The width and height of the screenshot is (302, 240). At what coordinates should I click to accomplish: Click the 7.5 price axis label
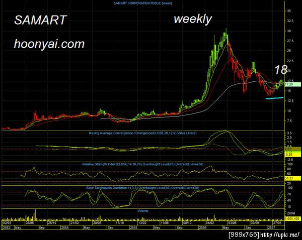point(289,121)
